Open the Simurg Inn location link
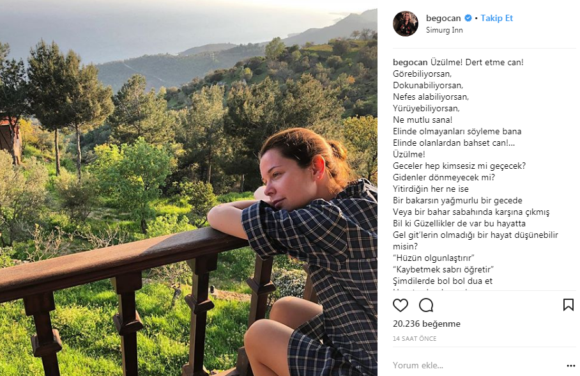This screenshot has height=376, width=580. pyautogui.click(x=445, y=30)
